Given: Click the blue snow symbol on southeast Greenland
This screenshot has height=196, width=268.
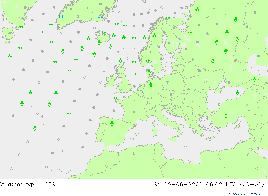Looking at the screenshot, I should coord(100,18).
